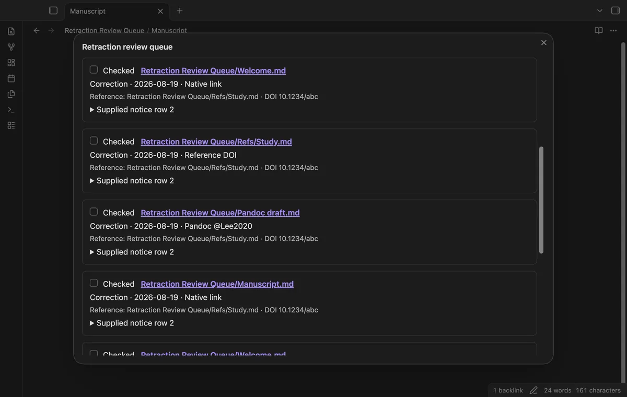This screenshot has width=627, height=397.
Task: Create new canvas via ribbon icon
Action: tap(11, 63)
